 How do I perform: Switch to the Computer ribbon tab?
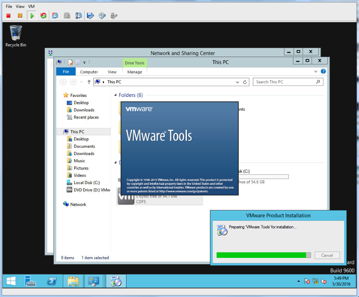(x=89, y=72)
